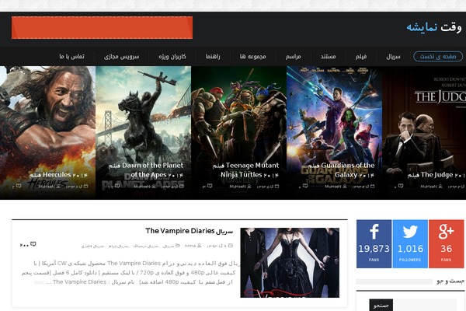Click the date icon on the Ninja Turtles card
This screenshot has width=466, height=311.
pos(276,187)
